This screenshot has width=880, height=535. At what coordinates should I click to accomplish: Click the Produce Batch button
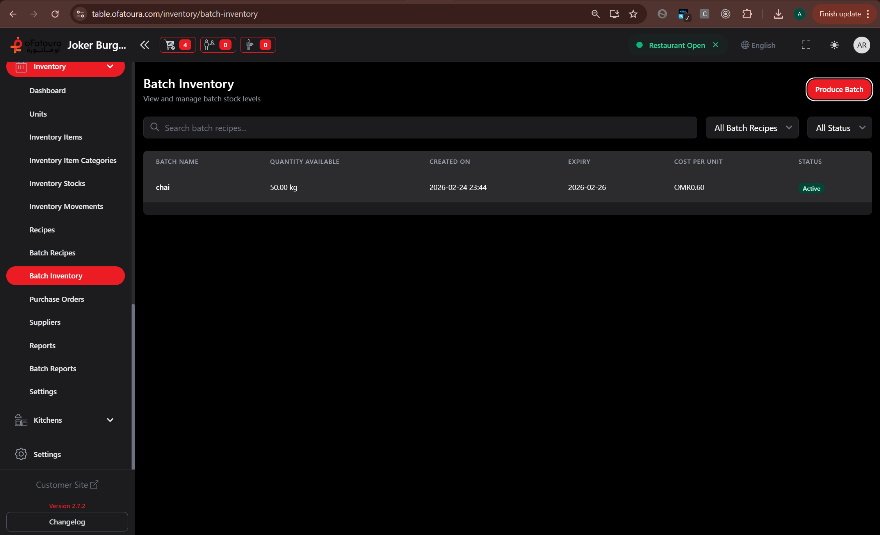[839, 89]
